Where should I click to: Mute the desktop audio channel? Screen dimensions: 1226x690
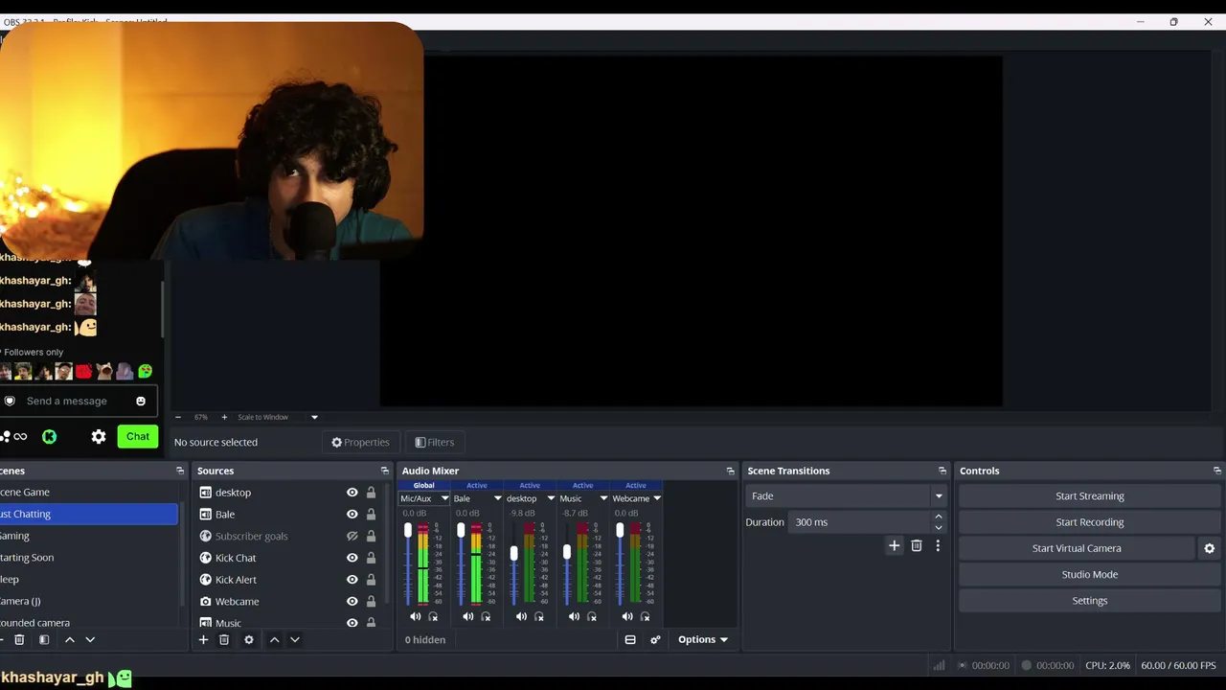click(x=521, y=616)
